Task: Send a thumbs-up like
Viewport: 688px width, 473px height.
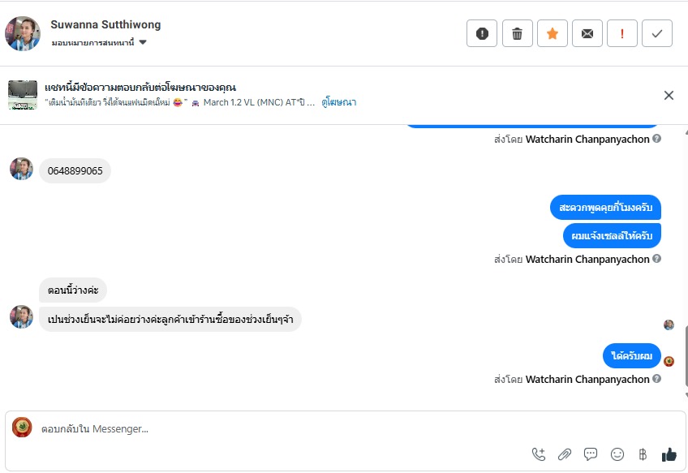Action: coord(669,454)
